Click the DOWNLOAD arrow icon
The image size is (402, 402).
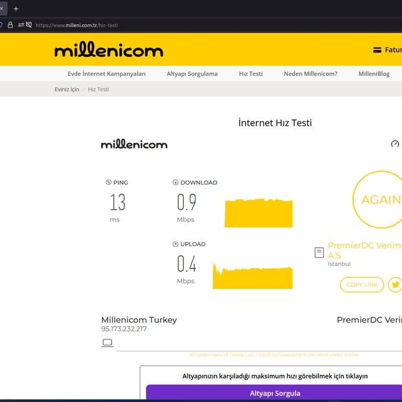tap(175, 182)
